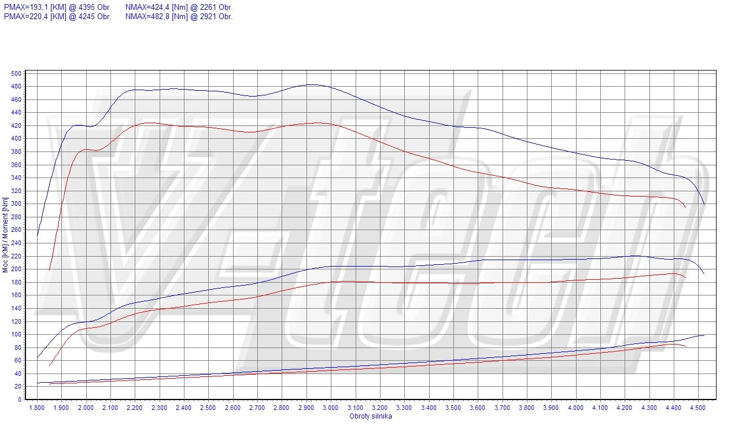Pick the 220 value on the Moc/Moment axis

point(16,256)
